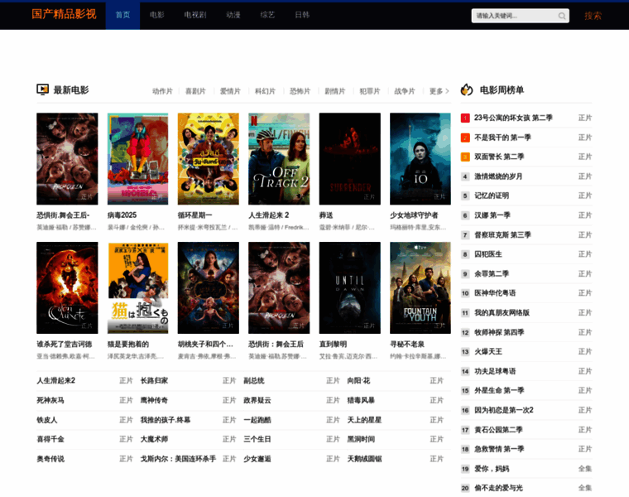The height and width of the screenshot is (497, 629).
Task: Expand 更多 movie categories
Action: coord(439,91)
